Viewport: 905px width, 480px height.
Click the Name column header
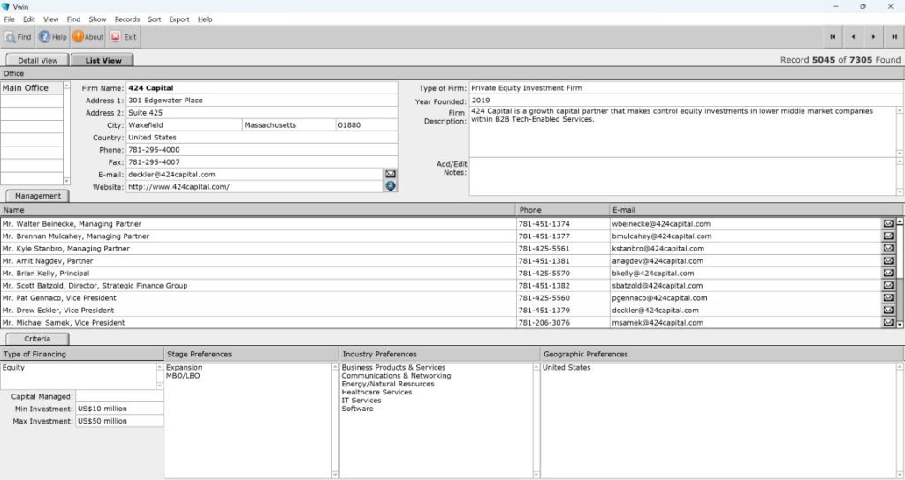click(258, 210)
